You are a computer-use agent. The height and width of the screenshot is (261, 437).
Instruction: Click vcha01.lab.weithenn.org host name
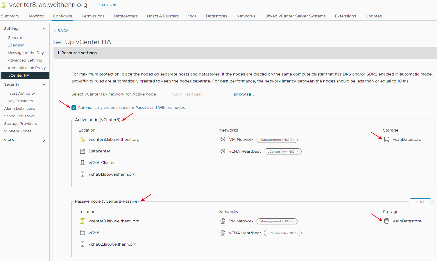pos(112,174)
